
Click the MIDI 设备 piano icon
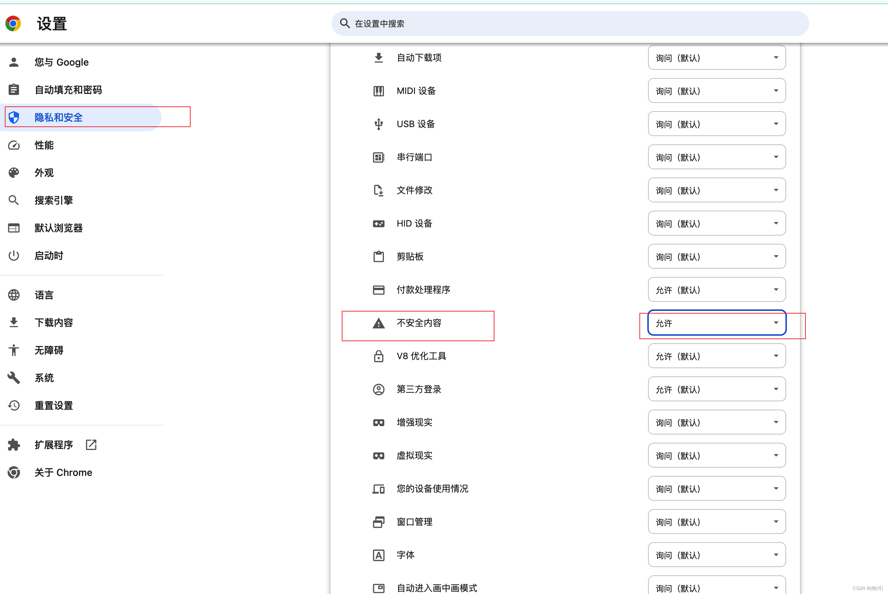click(378, 91)
